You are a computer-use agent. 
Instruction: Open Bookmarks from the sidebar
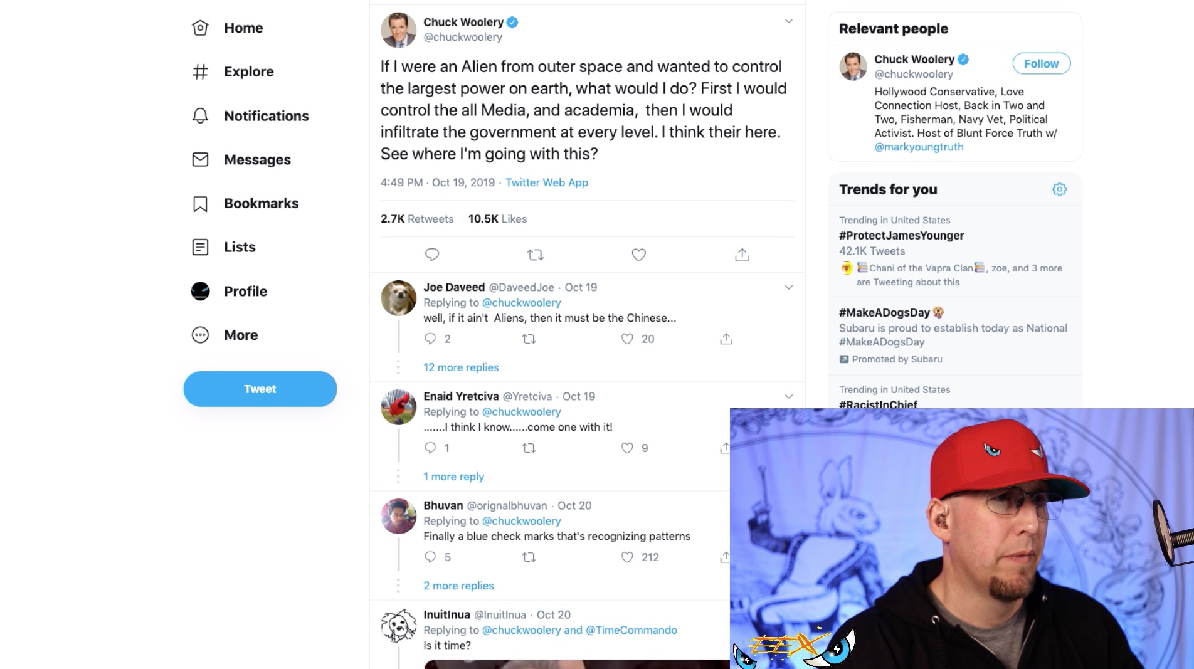(261, 203)
